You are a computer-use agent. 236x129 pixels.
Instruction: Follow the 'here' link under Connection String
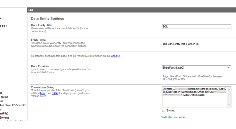tap(42, 93)
